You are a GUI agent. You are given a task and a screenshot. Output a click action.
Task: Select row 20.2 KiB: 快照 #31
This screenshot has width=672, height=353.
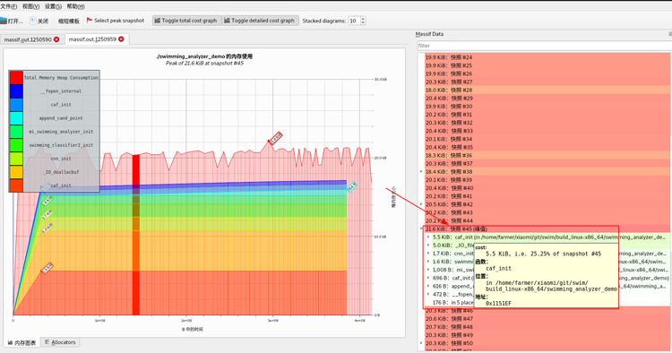coord(547,115)
